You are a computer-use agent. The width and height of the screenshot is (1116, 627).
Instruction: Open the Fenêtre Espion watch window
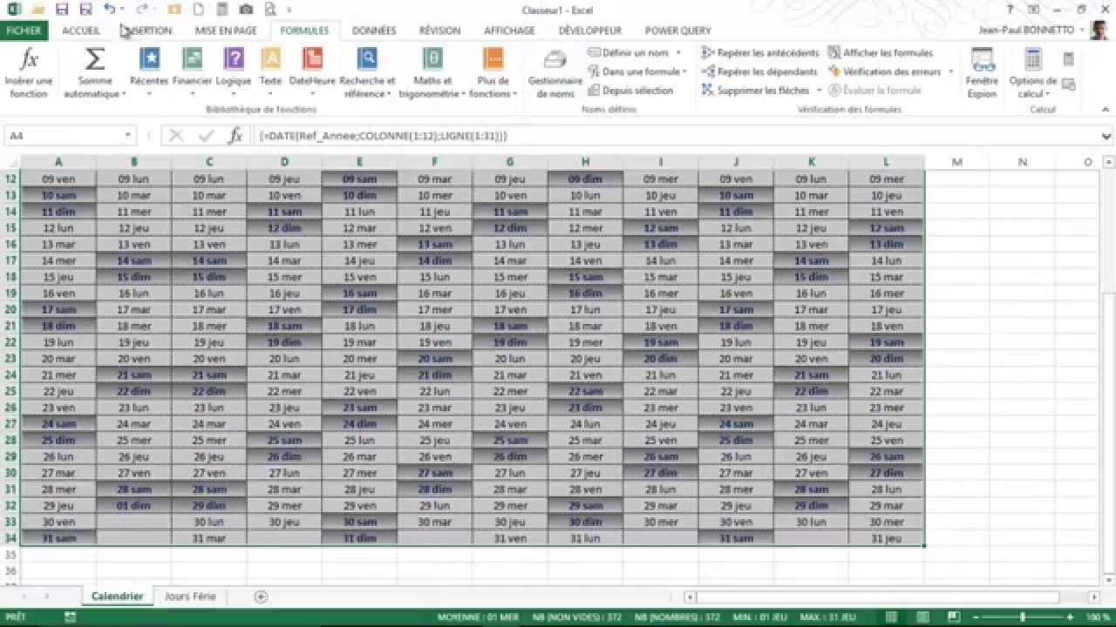983,72
